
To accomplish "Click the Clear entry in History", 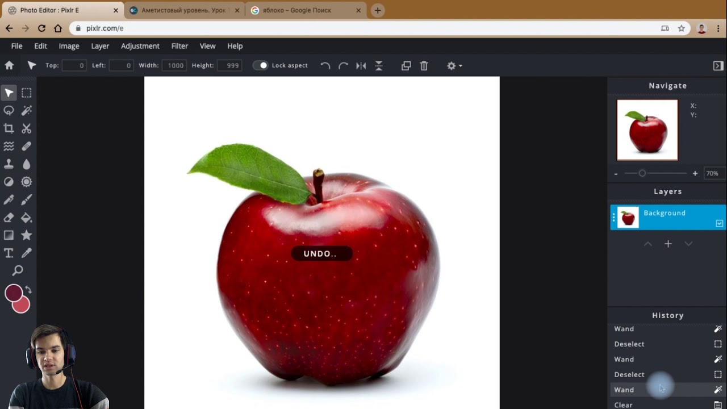I will click(x=668, y=404).
